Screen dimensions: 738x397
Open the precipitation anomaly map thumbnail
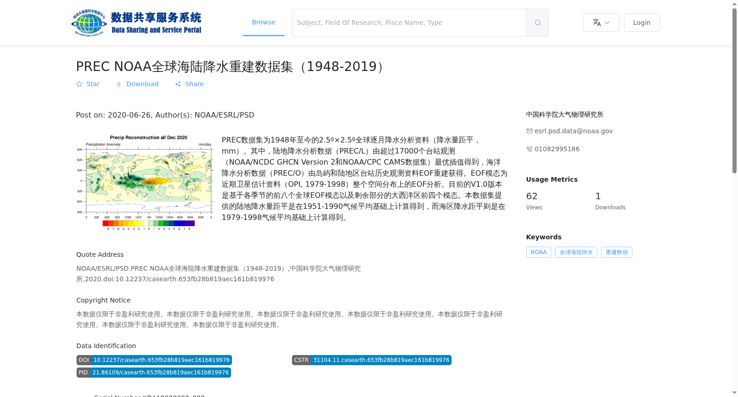pyautogui.click(x=145, y=182)
